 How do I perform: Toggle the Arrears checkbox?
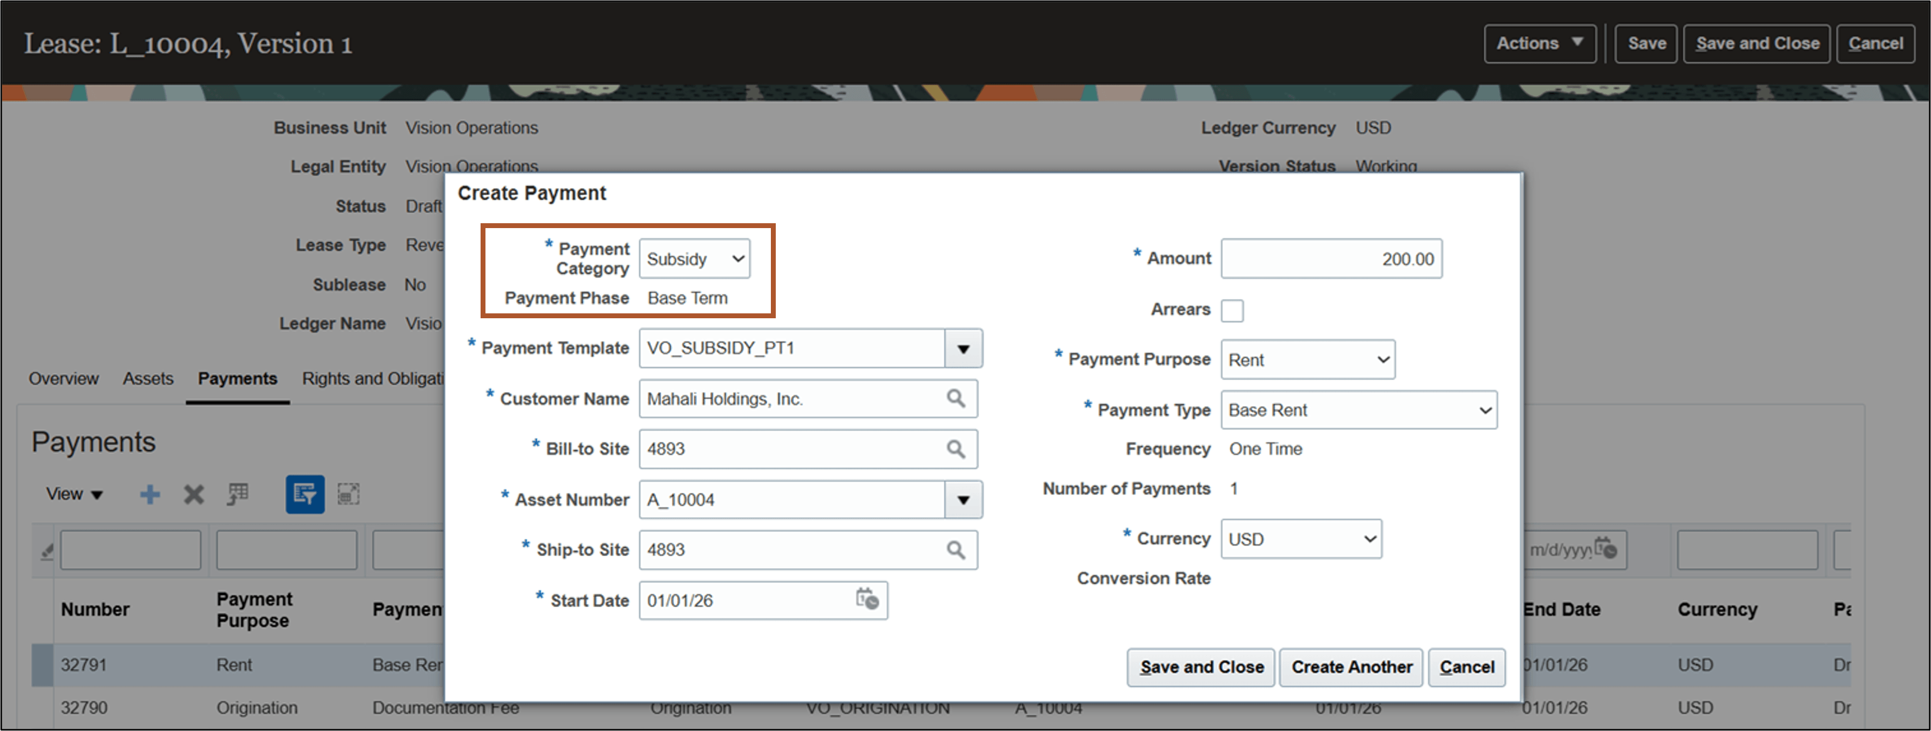tap(1232, 310)
